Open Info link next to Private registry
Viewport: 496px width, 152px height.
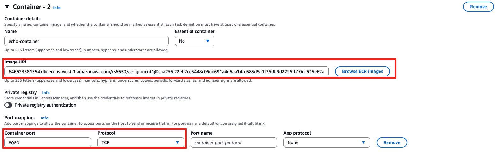click(x=46, y=93)
